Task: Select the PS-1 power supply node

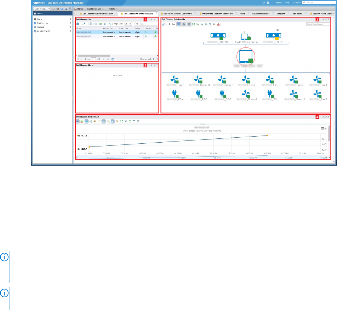Action: coord(270,95)
